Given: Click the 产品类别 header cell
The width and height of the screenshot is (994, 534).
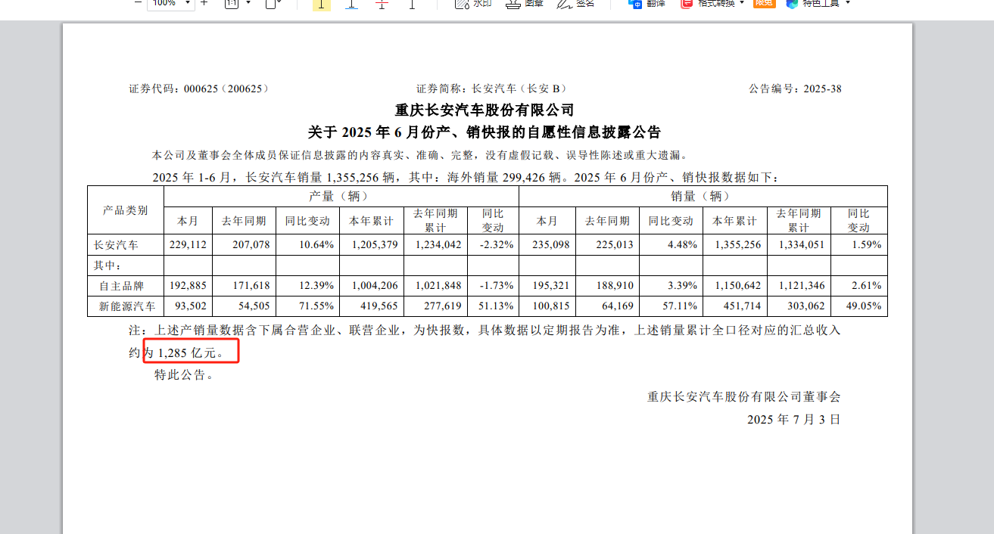Looking at the screenshot, I should pos(126,210).
